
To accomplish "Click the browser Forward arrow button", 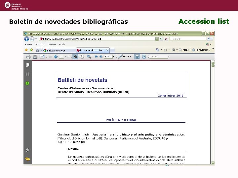I will coord(32,39).
